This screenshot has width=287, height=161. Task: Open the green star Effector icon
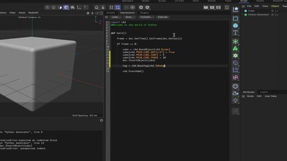coord(235,55)
